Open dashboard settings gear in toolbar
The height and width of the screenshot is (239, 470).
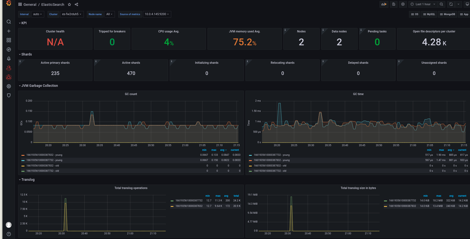pyautogui.click(x=403, y=4)
